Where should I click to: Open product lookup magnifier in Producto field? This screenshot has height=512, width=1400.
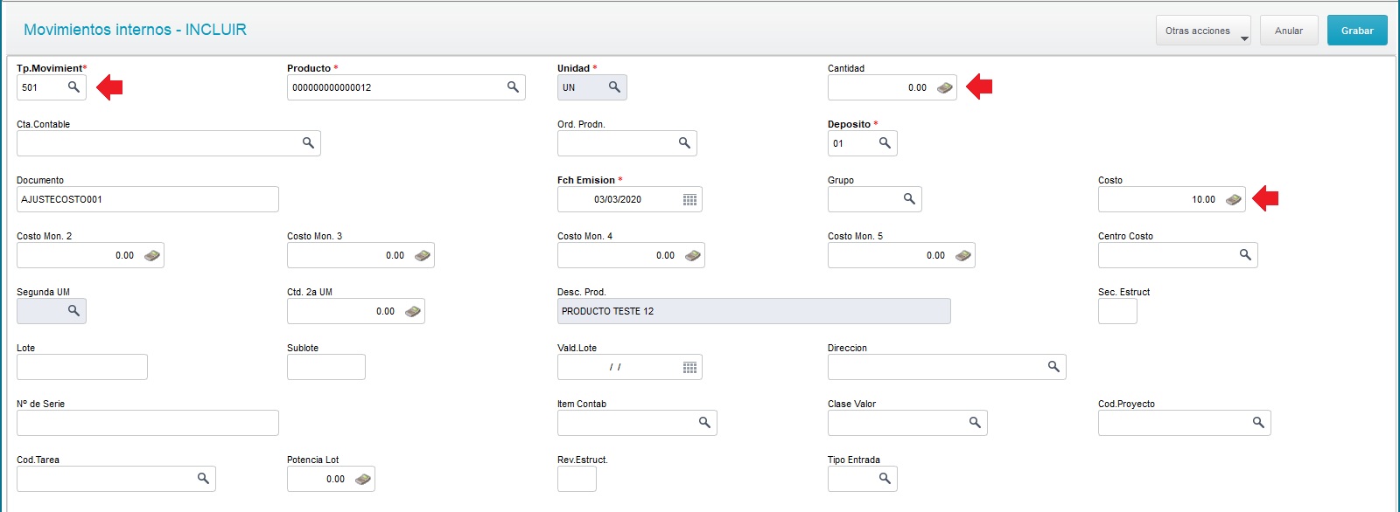(x=513, y=86)
